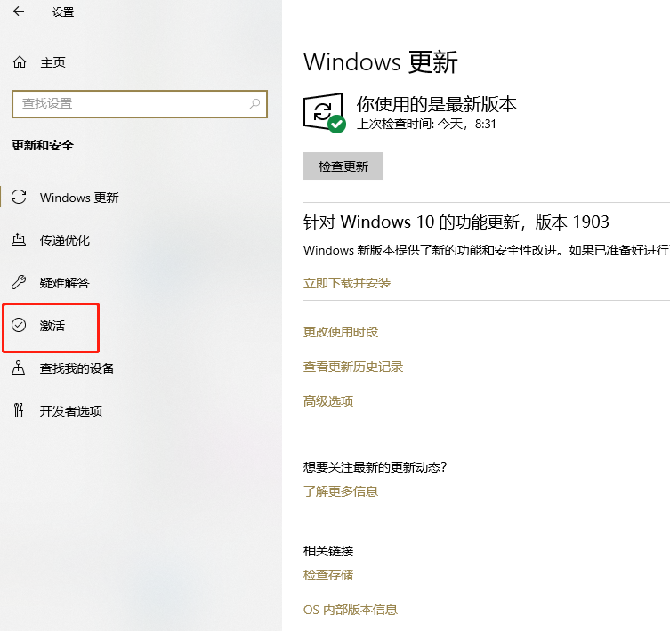The height and width of the screenshot is (631, 670).
Task: Open 传递优化 settings page
Action: pyautogui.click(x=65, y=240)
